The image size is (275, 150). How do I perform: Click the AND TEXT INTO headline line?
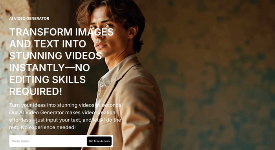[48, 44]
